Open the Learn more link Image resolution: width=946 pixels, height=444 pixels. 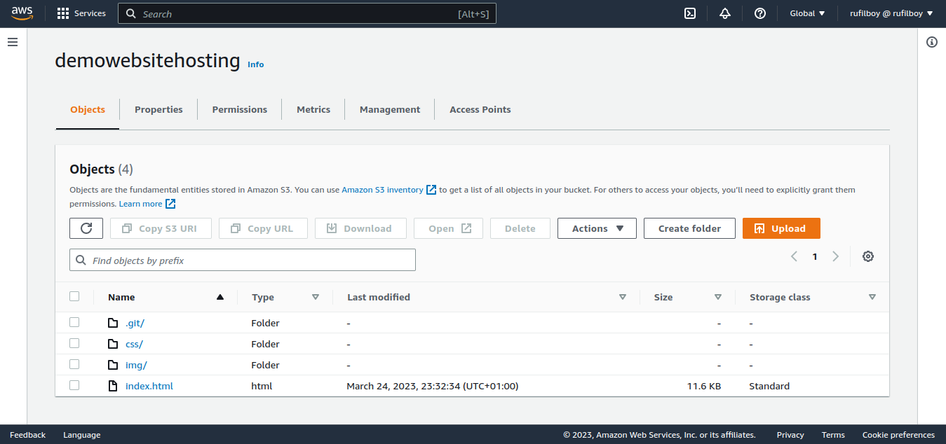140,204
